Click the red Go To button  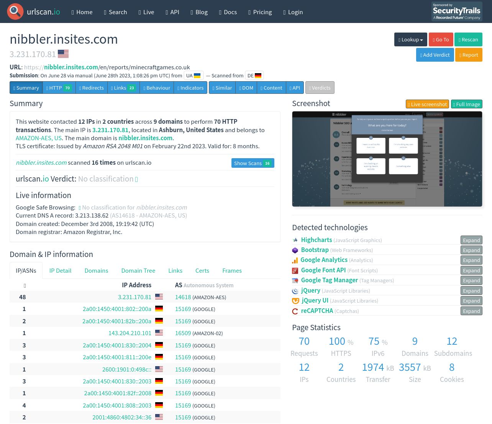441,39
